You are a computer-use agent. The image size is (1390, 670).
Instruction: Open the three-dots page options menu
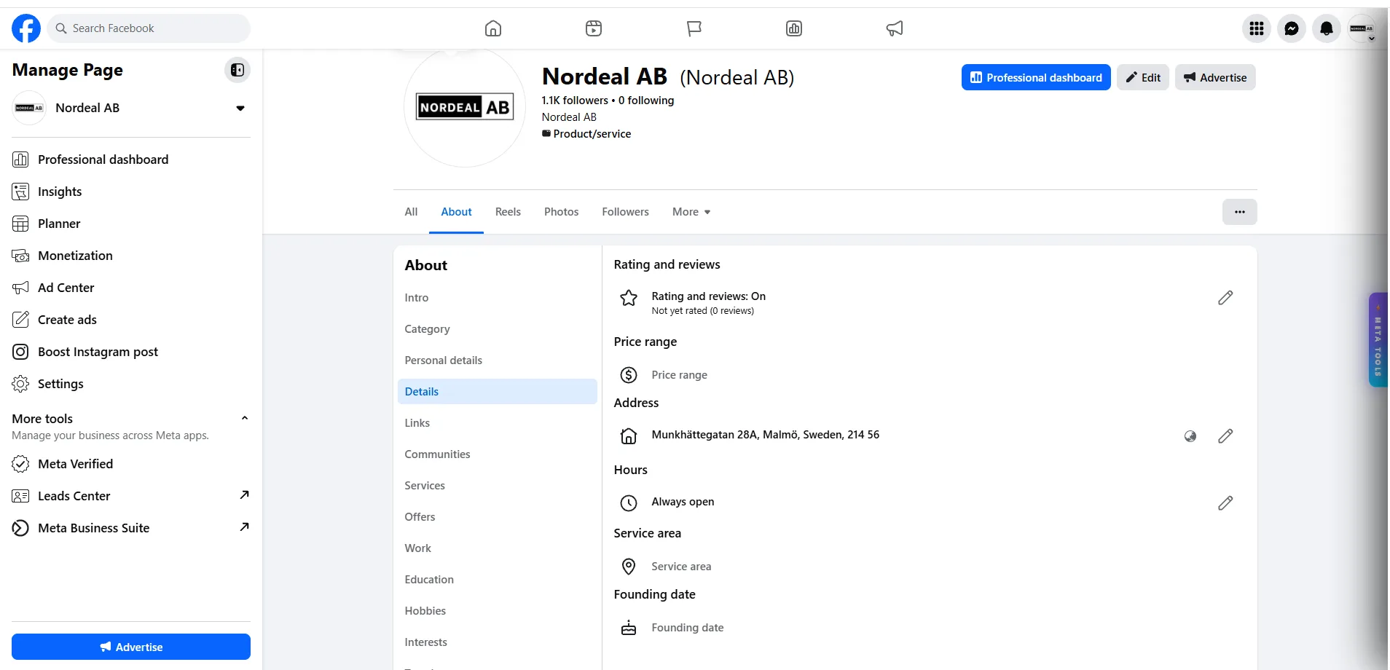[1240, 212]
